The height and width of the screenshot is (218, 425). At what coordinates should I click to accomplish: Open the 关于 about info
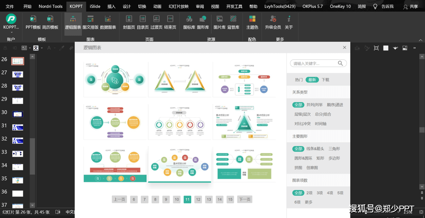(x=289, y=22)
